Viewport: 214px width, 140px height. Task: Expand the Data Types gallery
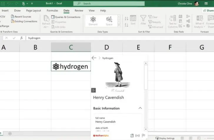119,25
